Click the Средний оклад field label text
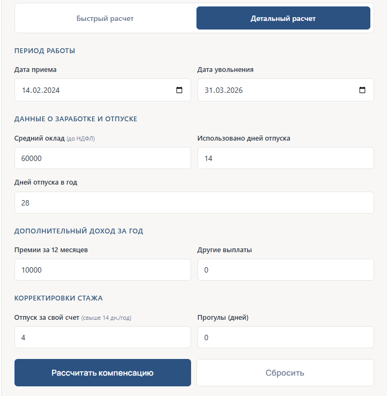This screenshot has width=387, height=396. tap(39, 138)
